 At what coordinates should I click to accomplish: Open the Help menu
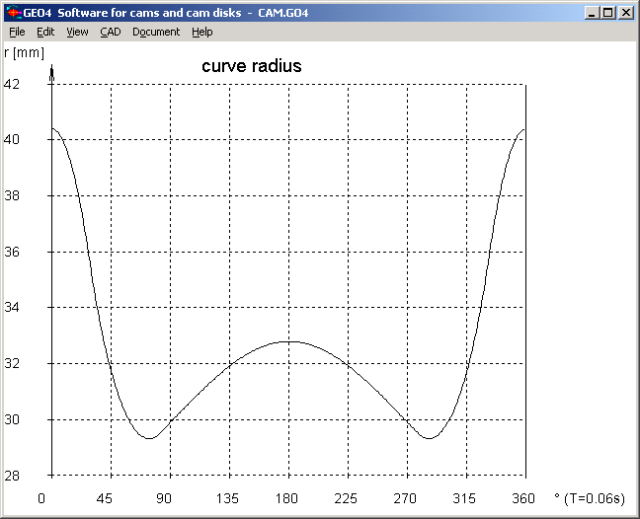201,32
